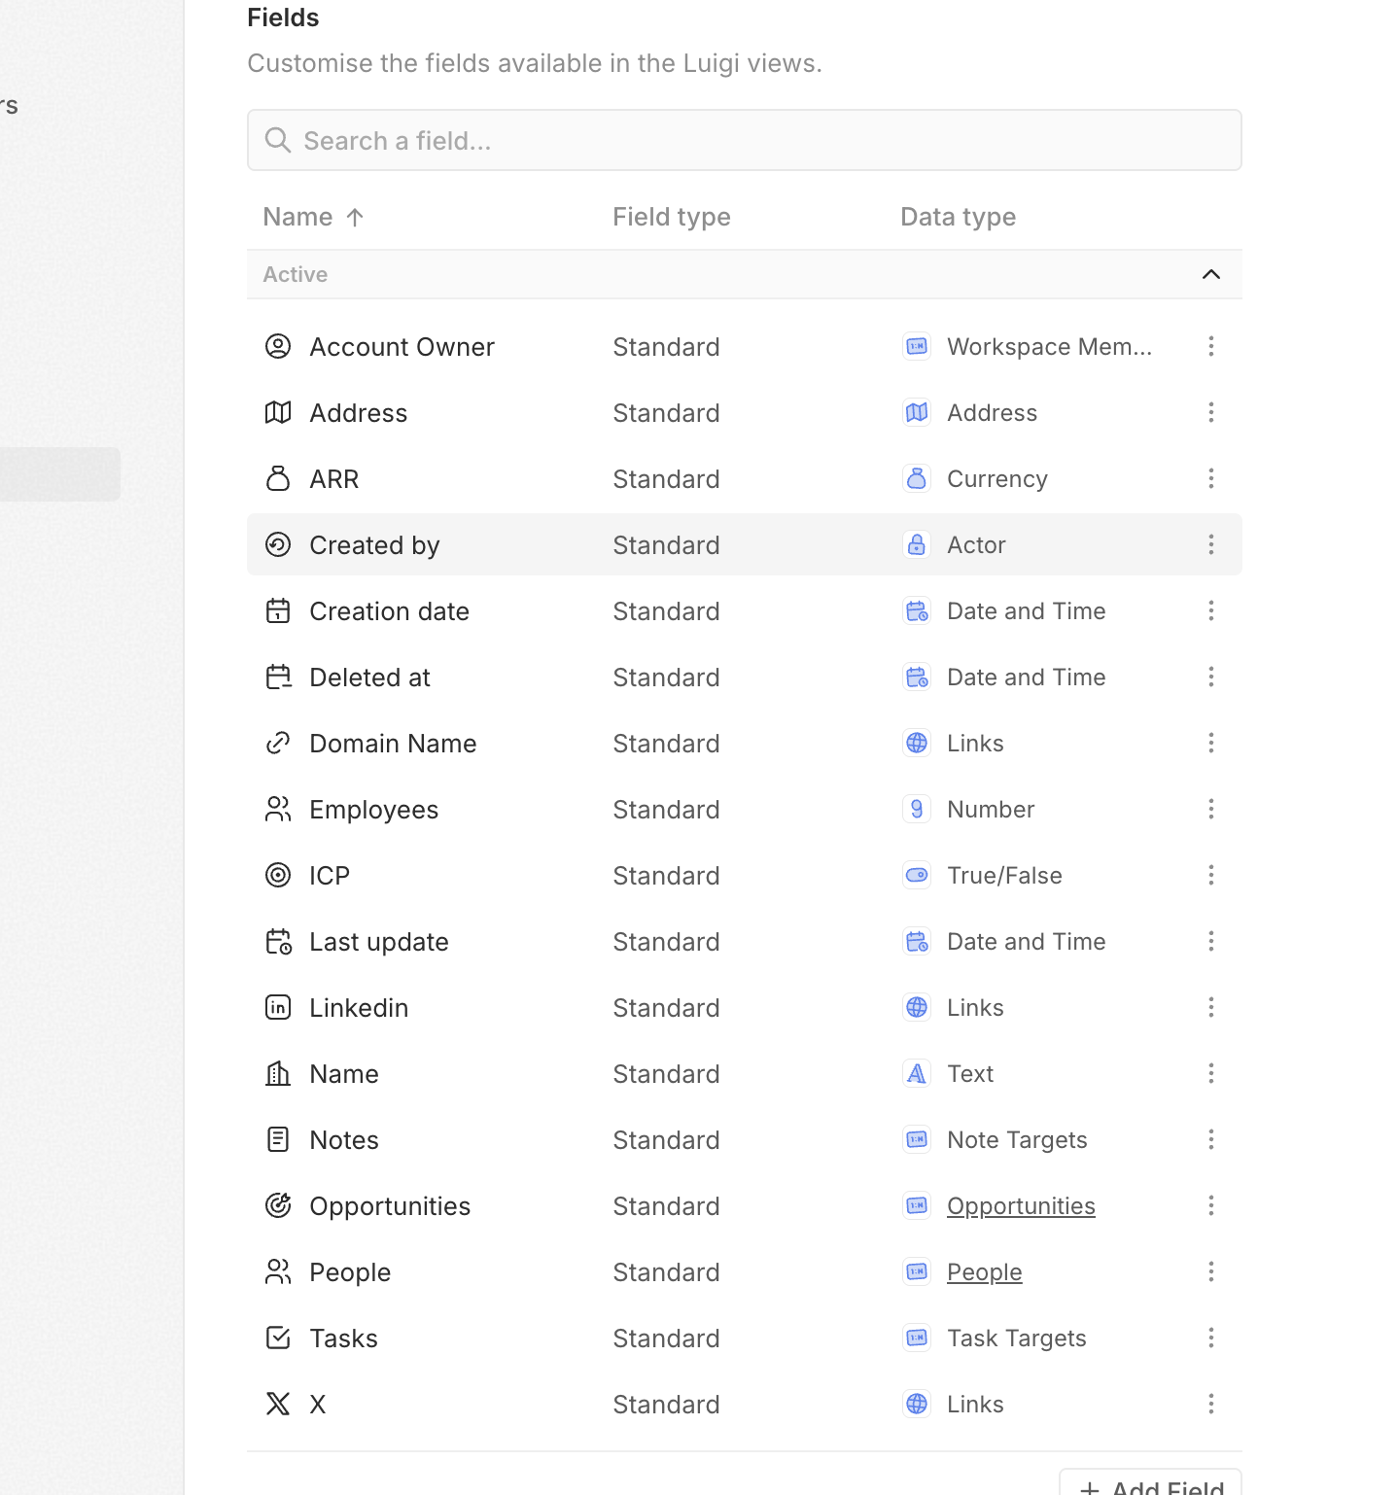
Task: Open options menu for Domain Name
Action: [x=1211, y=743]
